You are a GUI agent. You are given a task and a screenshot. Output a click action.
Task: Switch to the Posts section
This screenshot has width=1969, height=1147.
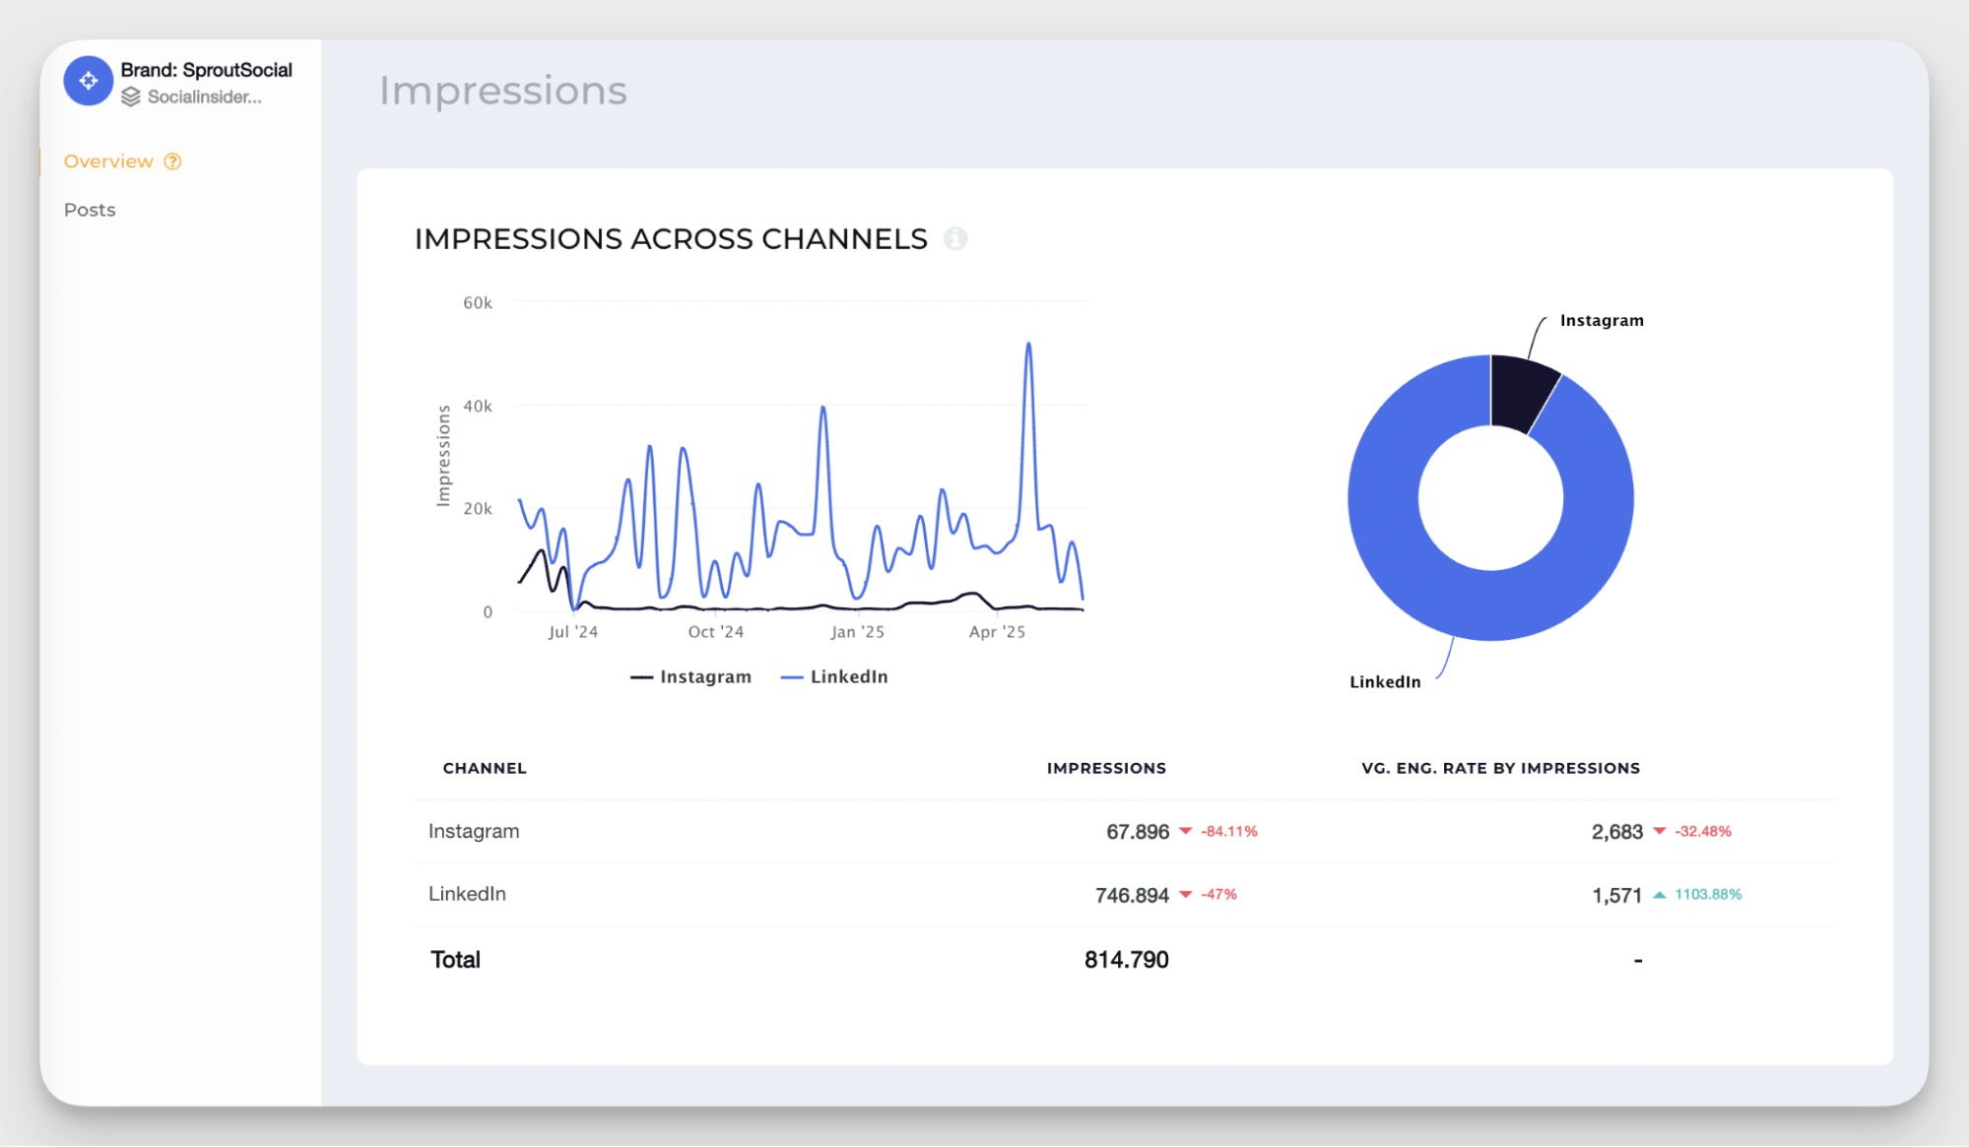[90, 209]
